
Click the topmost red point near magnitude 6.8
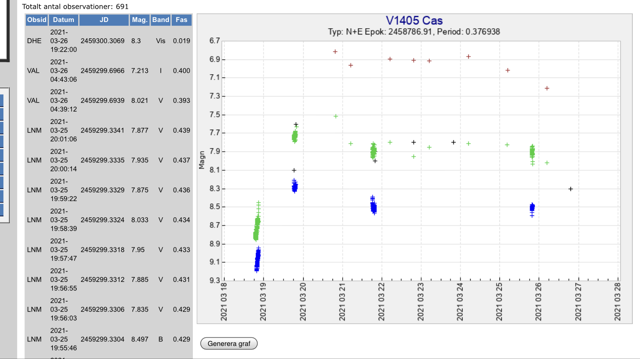[335, 52]
